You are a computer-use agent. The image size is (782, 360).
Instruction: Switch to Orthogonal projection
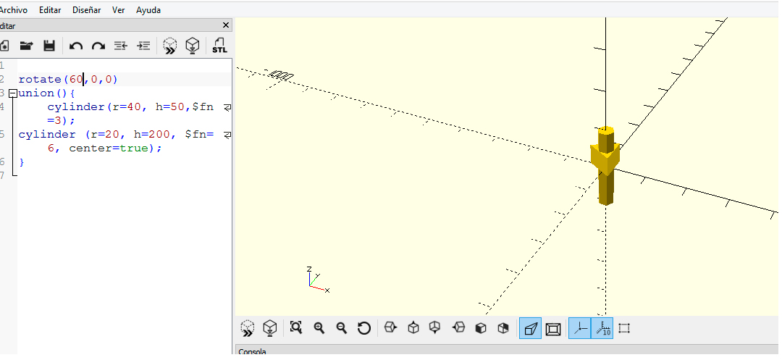pos(553,328)
